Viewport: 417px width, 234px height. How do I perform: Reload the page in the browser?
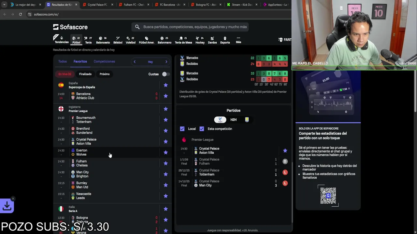pos(20,14)
